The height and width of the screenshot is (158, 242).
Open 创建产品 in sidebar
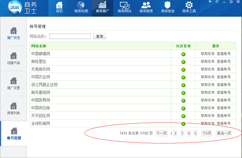point(13,58)
